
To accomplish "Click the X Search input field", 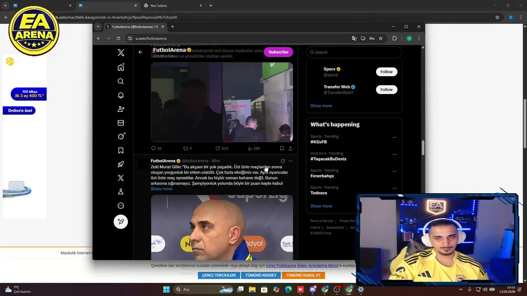I will click(x=354, y=52).
